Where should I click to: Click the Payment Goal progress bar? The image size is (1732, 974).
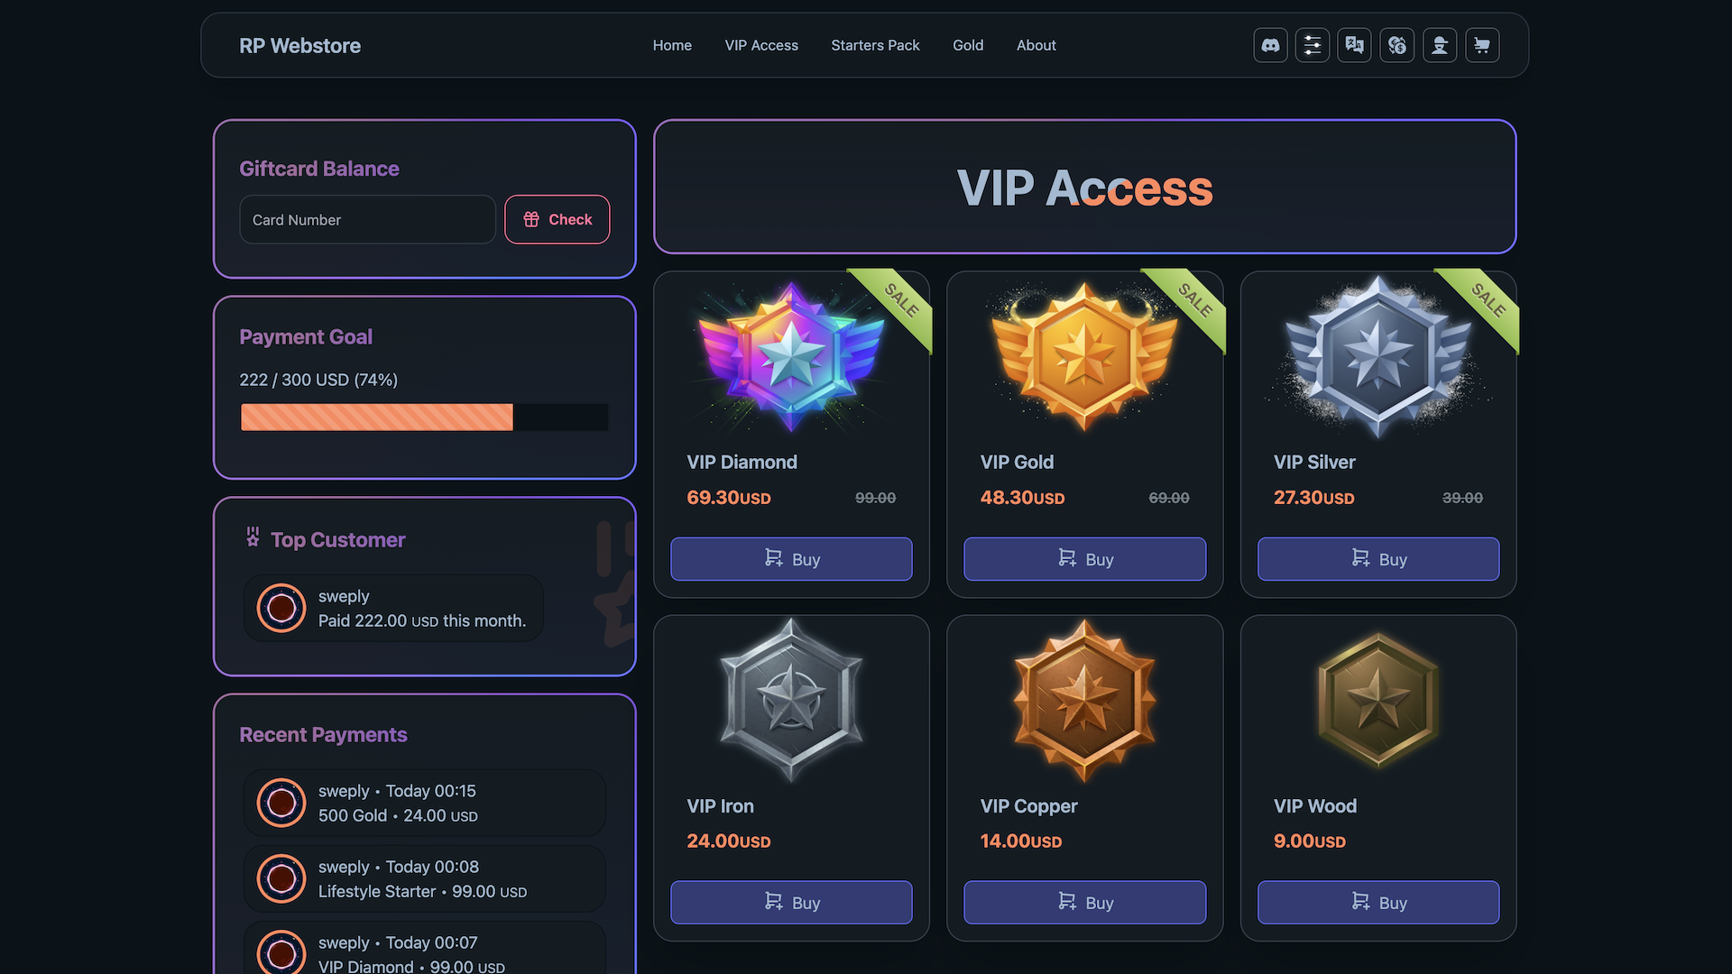pos(424,418)
